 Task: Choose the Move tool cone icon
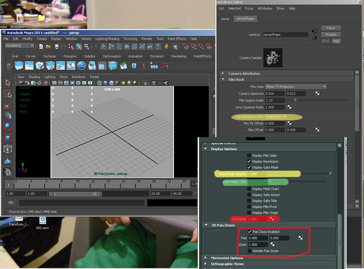(8, 116)
